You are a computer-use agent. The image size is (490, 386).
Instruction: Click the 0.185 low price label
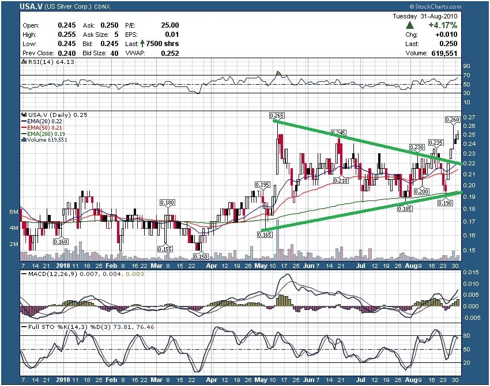404,209
